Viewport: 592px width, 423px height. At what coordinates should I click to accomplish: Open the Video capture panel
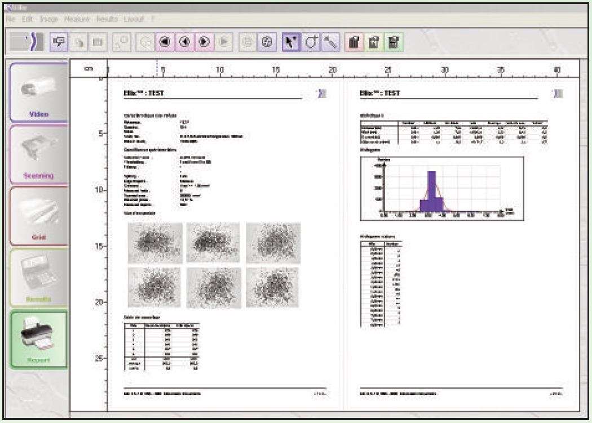pyautogui.click(x=37, y=92)
